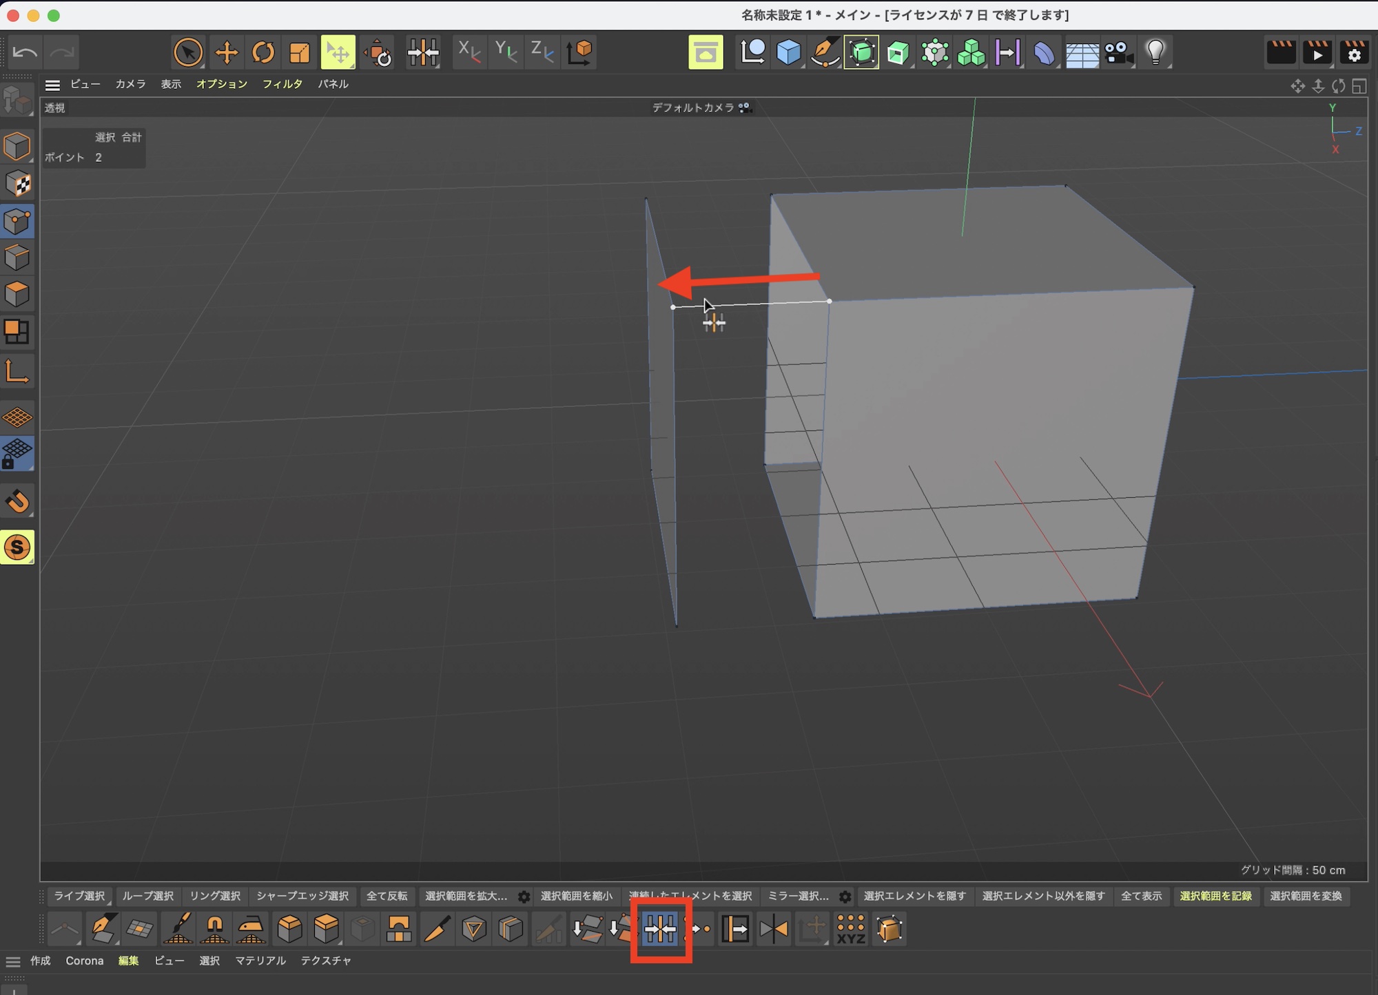Open the マテリアル menu at the bottom
1378x995 pixels.
[x=260, y=961]
